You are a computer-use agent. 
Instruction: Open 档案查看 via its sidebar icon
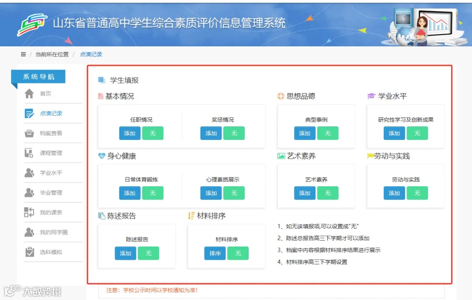tap(28, 133)
